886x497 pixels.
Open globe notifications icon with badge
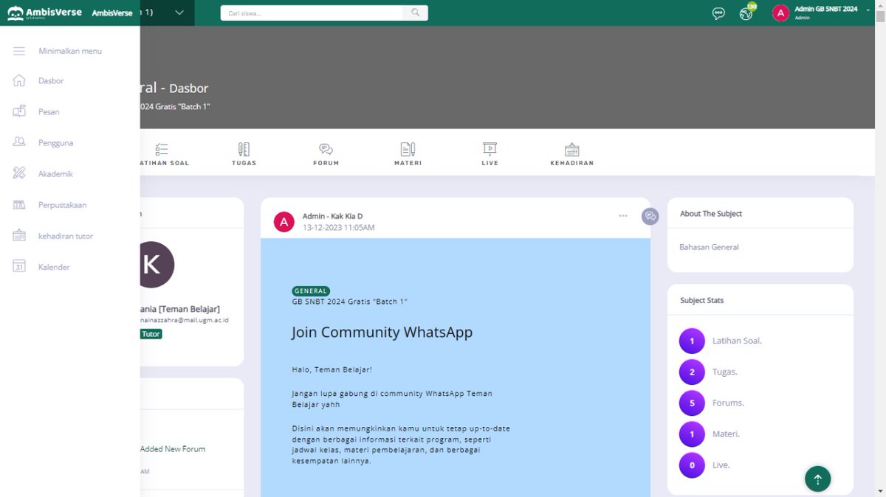746,13
